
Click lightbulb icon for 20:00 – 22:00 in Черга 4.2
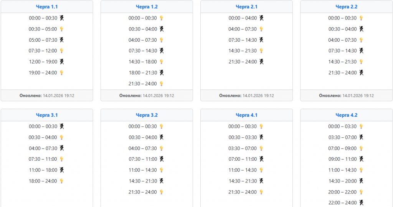point(361,192)
